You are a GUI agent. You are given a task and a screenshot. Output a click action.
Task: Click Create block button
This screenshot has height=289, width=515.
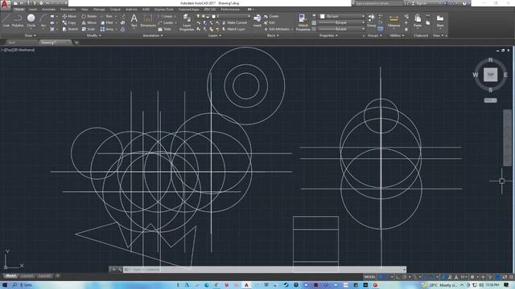[271, 16]
